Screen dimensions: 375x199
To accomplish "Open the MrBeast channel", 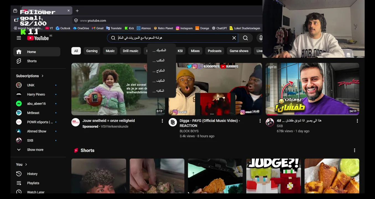I will pyautogui.click(x=37, y=113).
